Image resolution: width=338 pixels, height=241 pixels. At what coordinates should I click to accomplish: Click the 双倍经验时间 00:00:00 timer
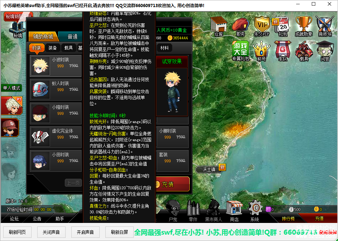29,209
